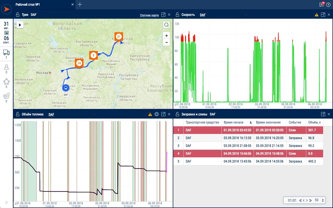Viewport: 333px width, 208px height.
Task: Play the track animation on map
Action: click(x=20, y=25)
